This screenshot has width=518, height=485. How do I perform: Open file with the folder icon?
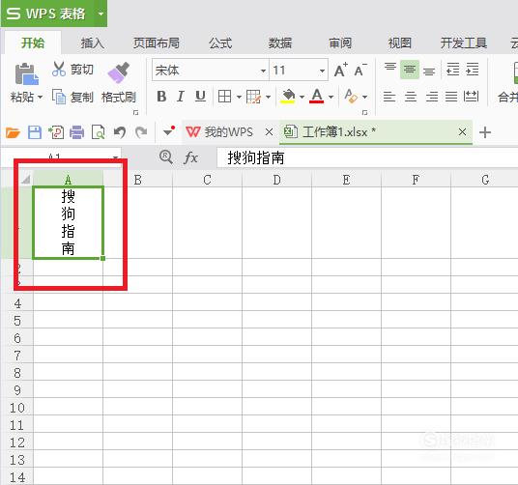[x=13, y=132]
